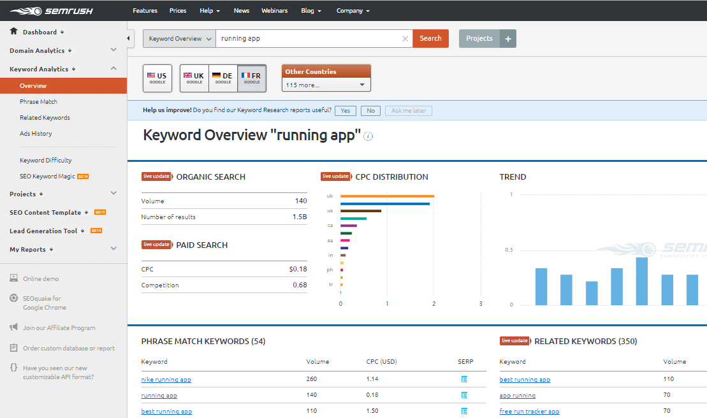Screen dimensions: 707x418
Task: Click the live update badge for Related Keywords
Action: coord(515,340)
